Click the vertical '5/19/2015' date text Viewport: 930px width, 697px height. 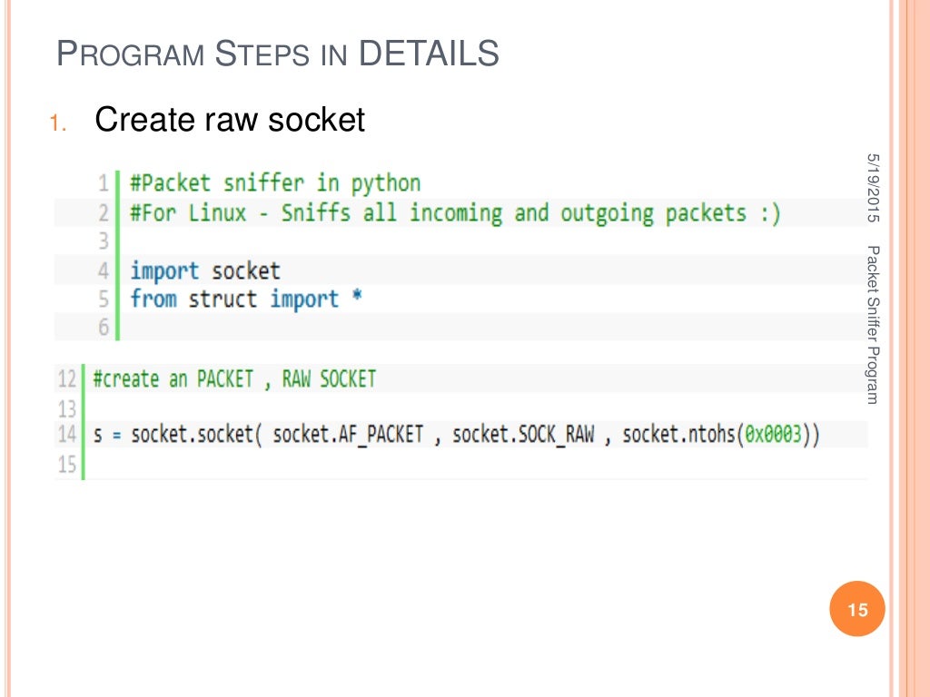[x=874, y=187]
